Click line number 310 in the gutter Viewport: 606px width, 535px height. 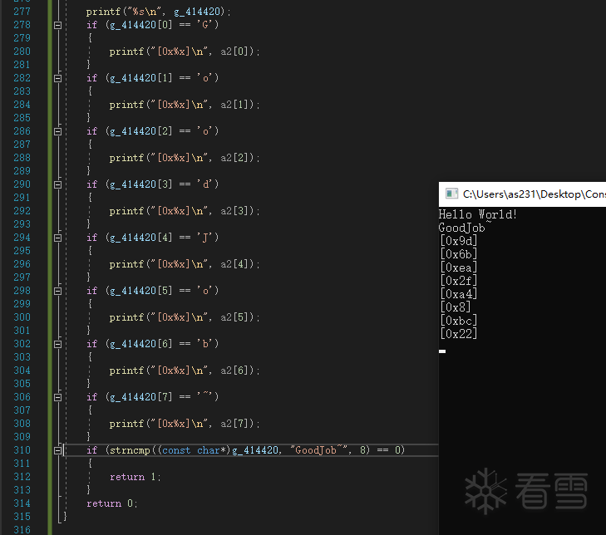(x=22, y=450)
